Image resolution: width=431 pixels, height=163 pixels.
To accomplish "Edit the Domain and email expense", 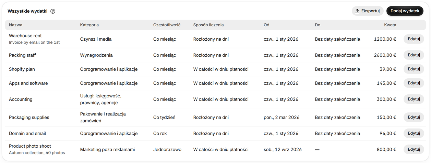I will click(414, 133).
